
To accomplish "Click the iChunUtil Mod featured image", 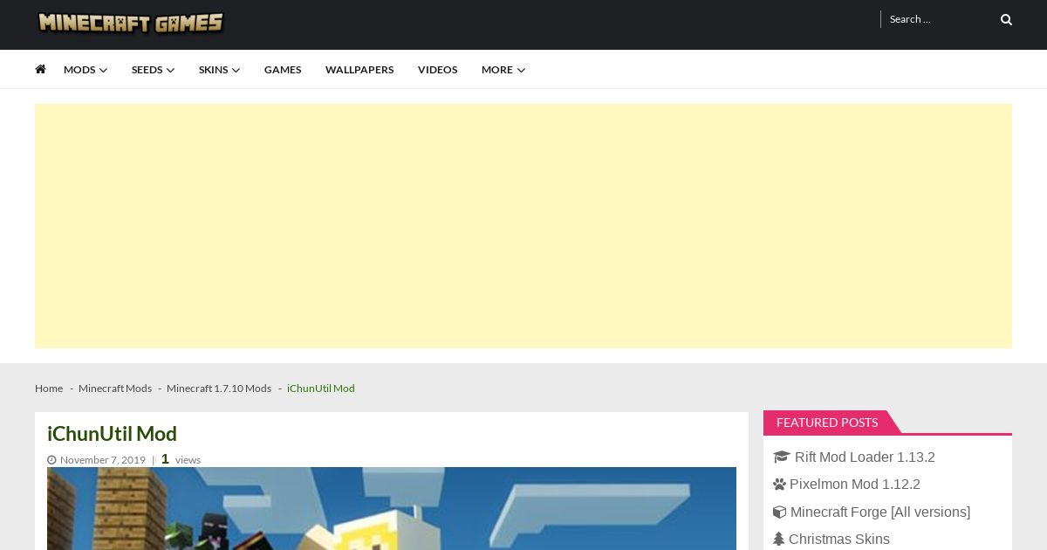I will [392, 508].
